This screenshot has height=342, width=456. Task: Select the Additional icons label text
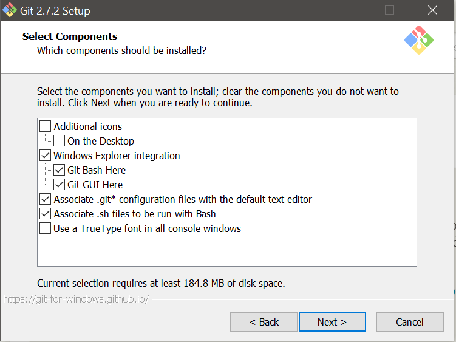click(x=87, y=126)
